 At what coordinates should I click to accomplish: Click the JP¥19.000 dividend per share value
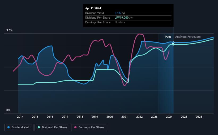(122, 18)
